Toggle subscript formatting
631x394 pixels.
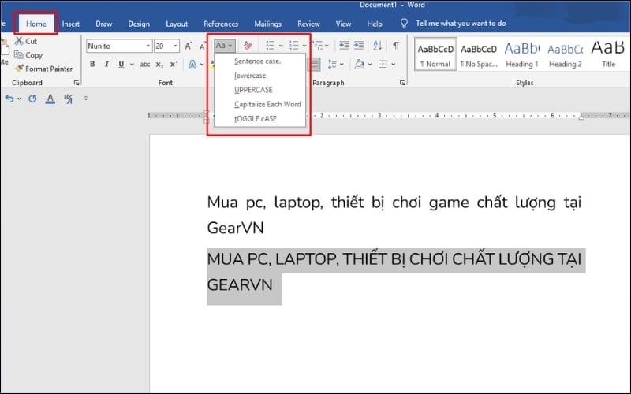[159, 65]
